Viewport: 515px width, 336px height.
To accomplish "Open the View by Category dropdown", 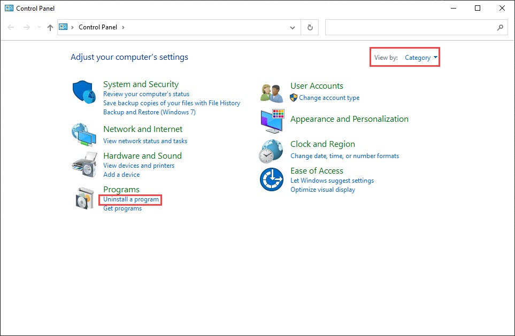I will click(x=421, y=57).
